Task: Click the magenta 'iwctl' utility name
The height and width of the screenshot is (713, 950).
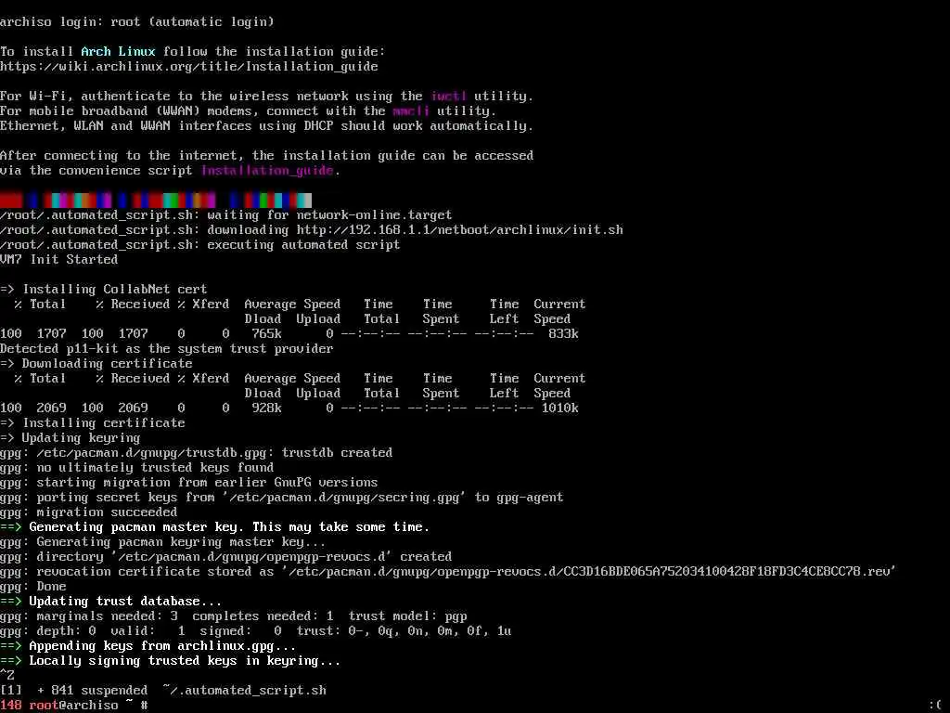Action: click(x=449, y=97)
